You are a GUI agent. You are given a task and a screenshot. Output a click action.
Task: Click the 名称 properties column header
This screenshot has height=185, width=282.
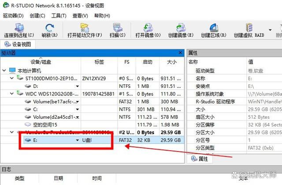216,62
